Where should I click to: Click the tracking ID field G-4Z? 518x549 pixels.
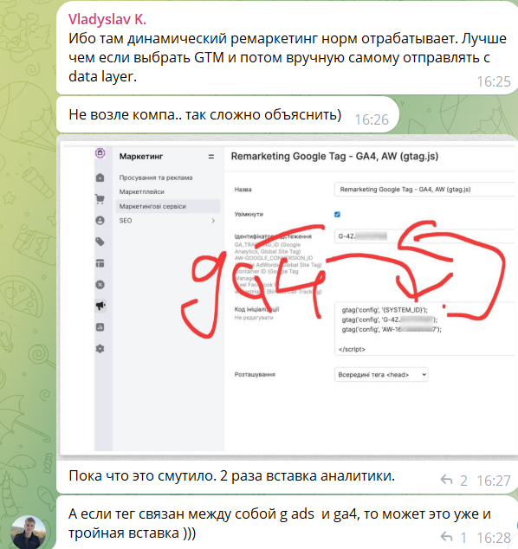point(425,236)
